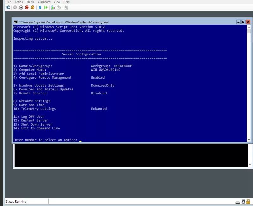
Task: Click the 'Date and Time' line
Action: click(29, 105)
